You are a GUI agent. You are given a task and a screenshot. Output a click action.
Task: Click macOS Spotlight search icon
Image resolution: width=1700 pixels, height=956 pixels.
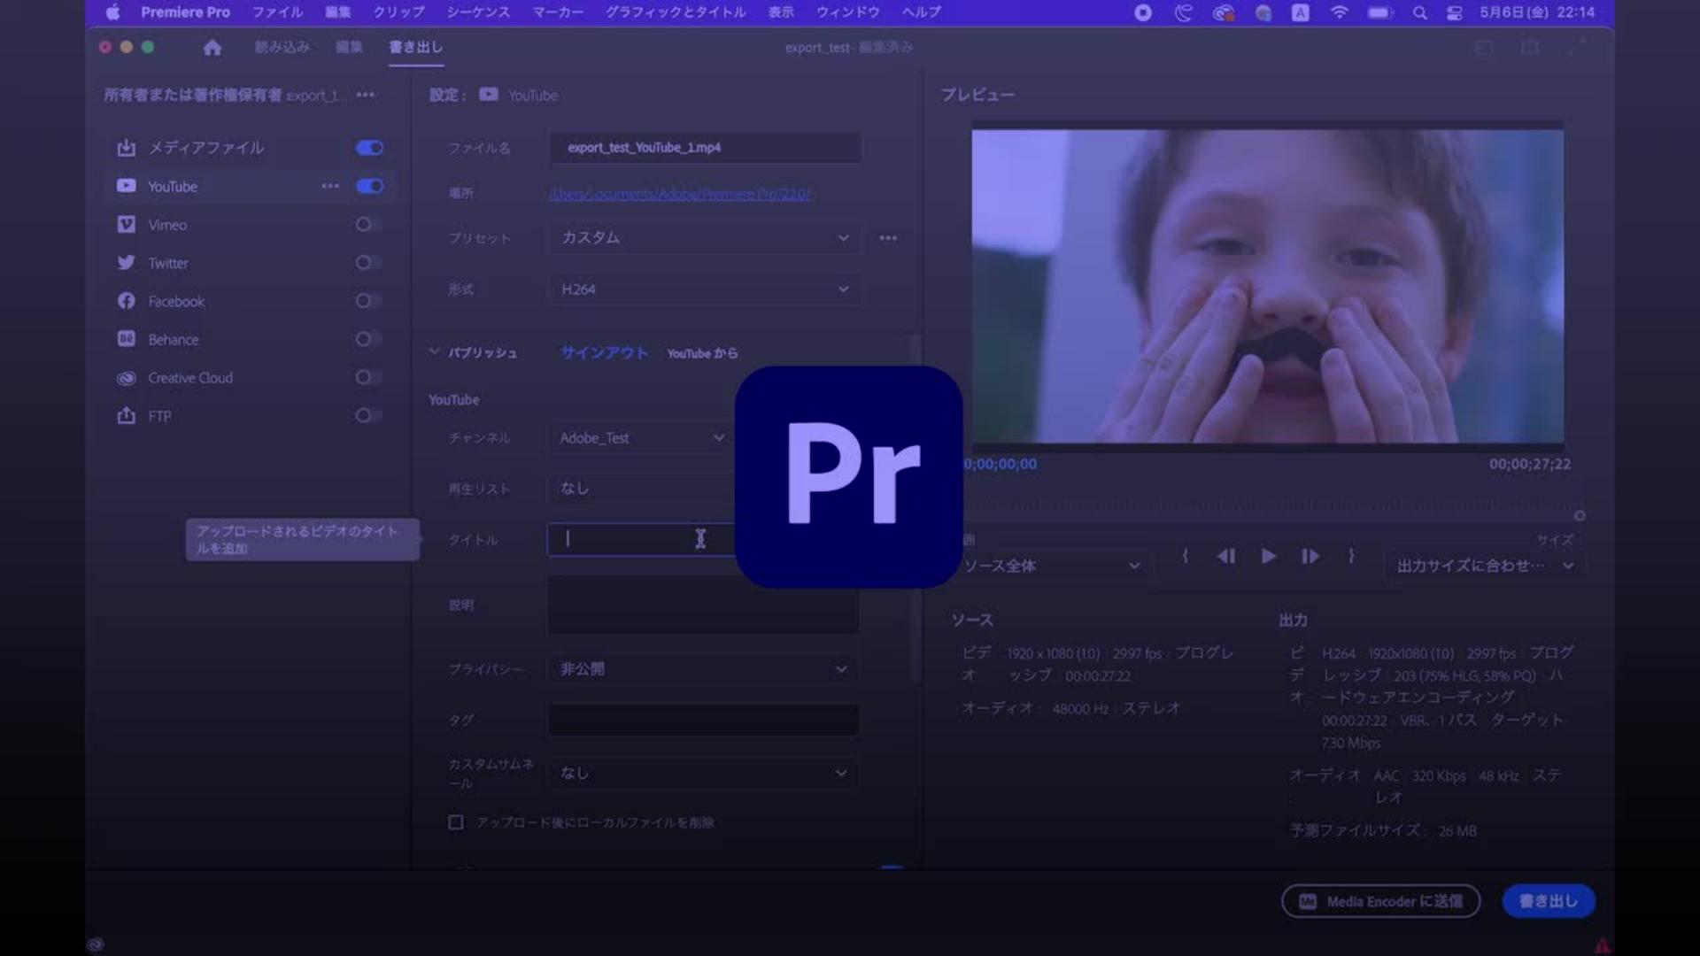[x=1419, y=12]
